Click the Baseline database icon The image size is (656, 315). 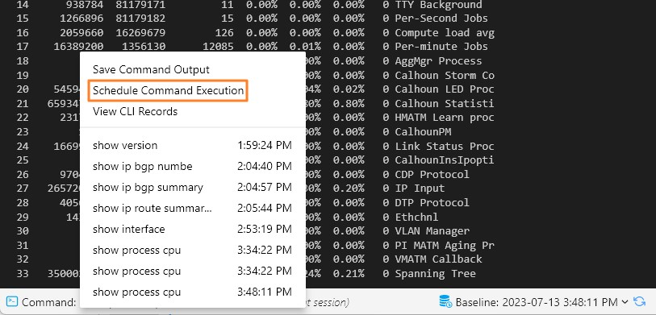click(445, 301)
